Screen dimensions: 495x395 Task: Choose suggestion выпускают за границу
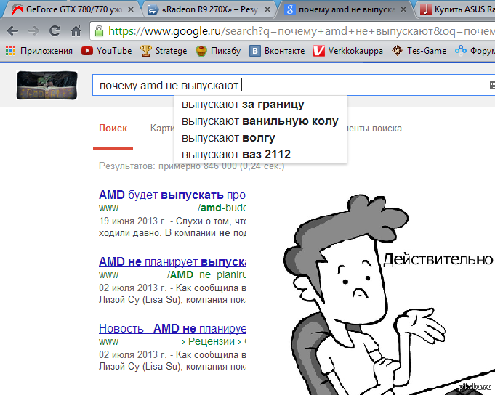click(260, 105)
